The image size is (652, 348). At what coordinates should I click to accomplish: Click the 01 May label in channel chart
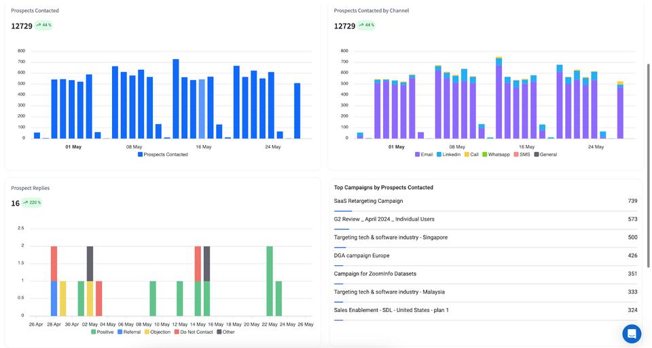(x=396, y=147)
